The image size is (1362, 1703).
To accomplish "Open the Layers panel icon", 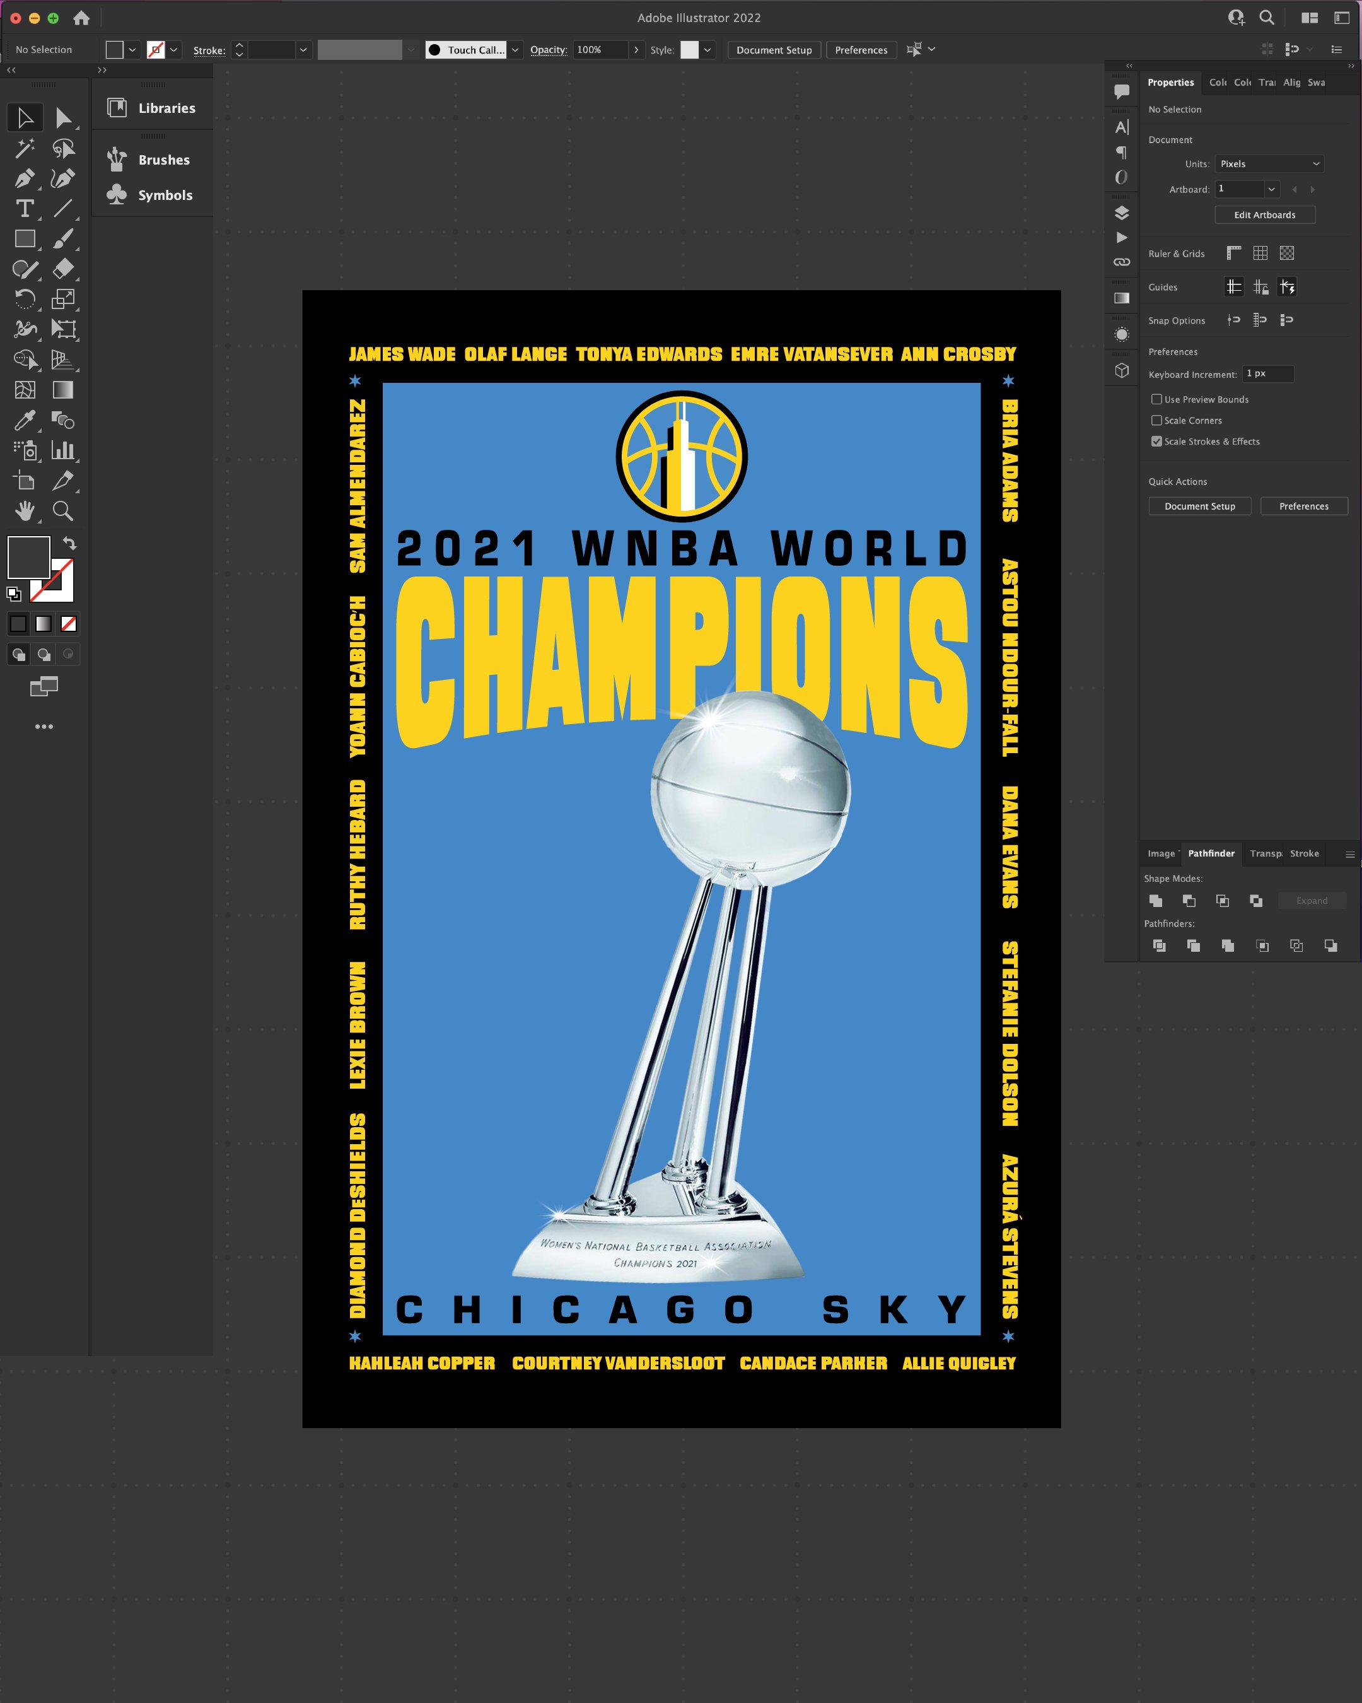I will 1121,213.
